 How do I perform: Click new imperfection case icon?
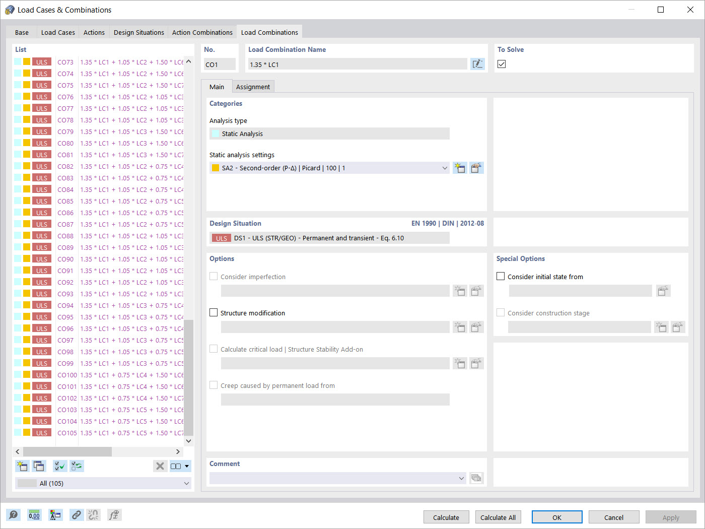460,291
